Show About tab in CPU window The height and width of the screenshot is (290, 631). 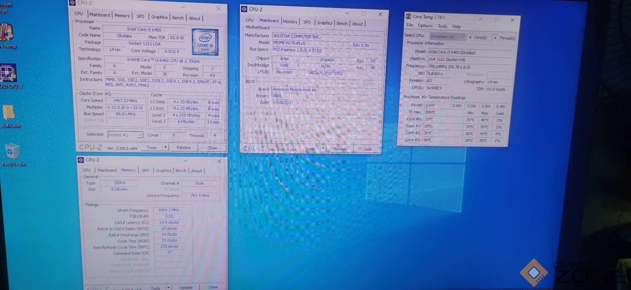pyautogui.click(x=194, y=18)
